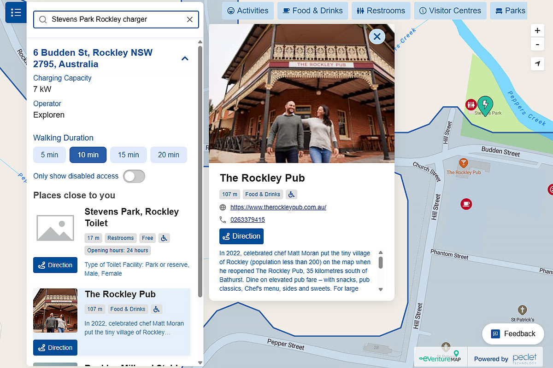Click the EV charger map pin
The width and height of the screenshot is (553, 368).
[485, 105]
